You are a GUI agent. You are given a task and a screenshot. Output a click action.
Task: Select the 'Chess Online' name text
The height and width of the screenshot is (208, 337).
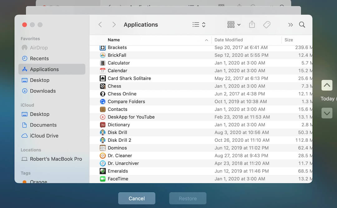(x=122, y=94)
